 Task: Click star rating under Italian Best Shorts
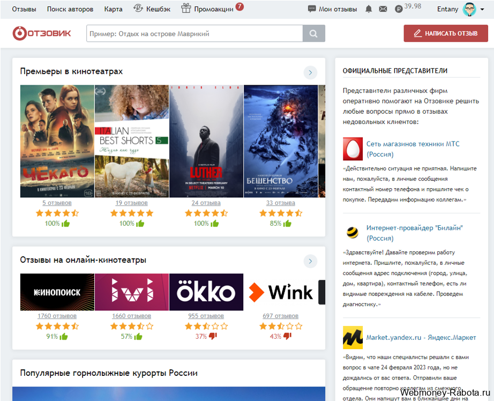pyautogui.click(x=132, y=213)
